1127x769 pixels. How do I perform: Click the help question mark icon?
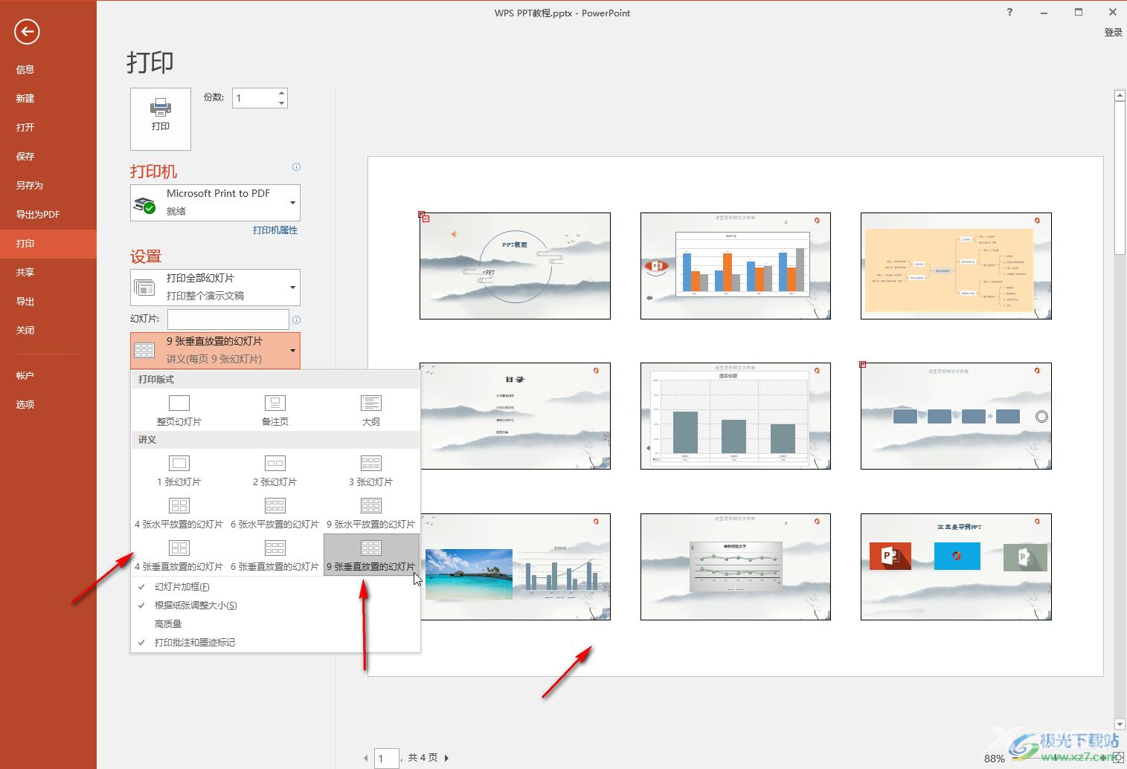pos(1009,12)
